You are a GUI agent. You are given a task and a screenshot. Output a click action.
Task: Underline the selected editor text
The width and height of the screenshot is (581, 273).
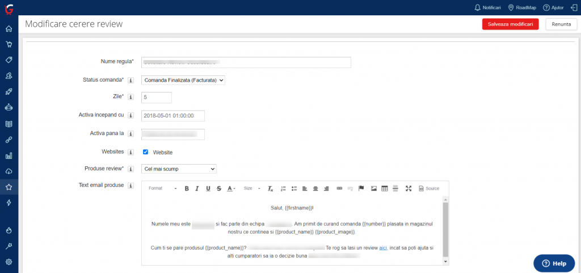(208, 188)
